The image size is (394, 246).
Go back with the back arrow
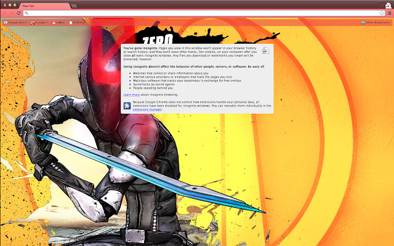pyautogui.click(x=6, y=13)
